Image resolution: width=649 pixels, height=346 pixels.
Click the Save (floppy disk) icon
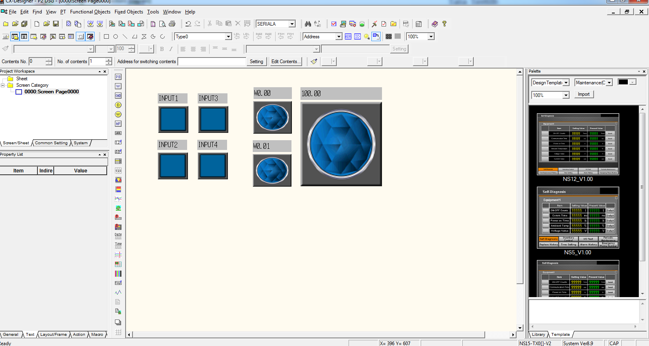[x=56, y=24]
